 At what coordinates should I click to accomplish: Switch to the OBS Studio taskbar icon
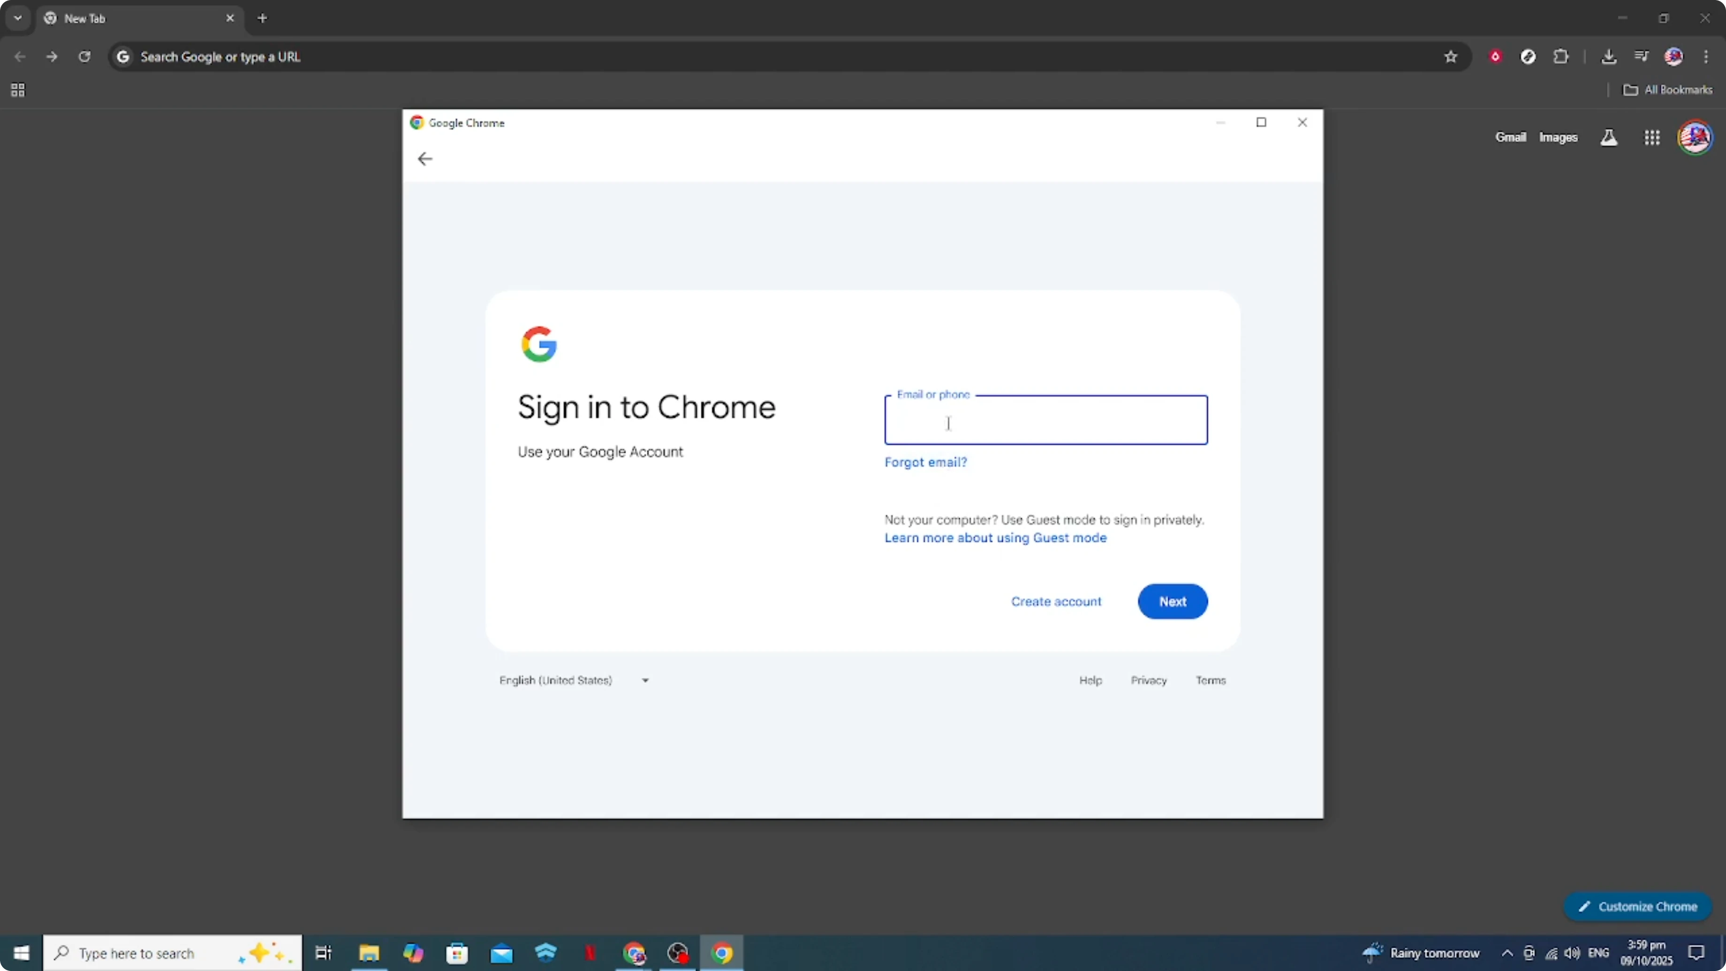(x=678, y=953)
